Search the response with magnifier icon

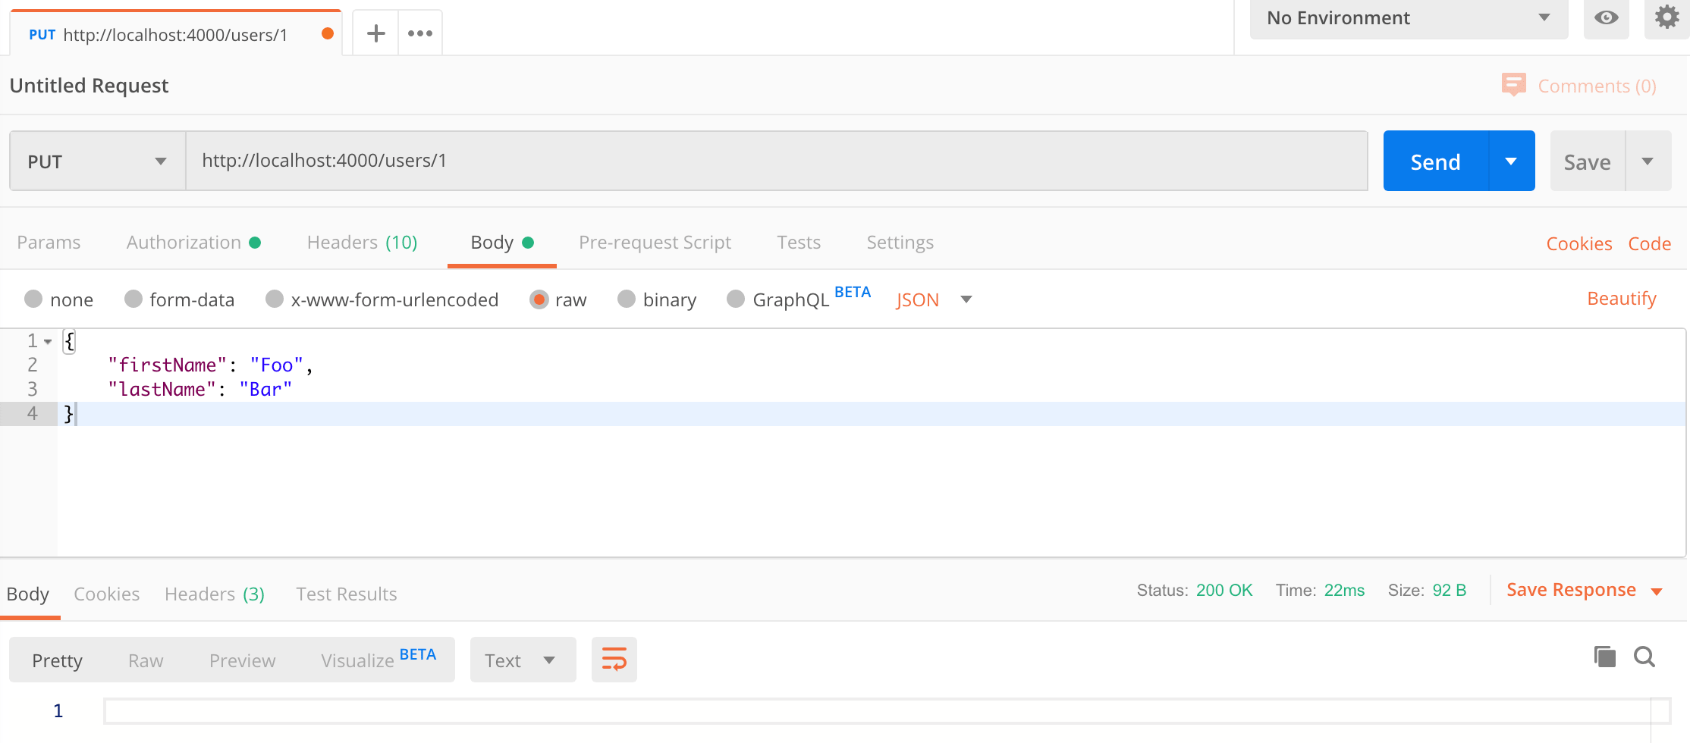point(1644,657)
